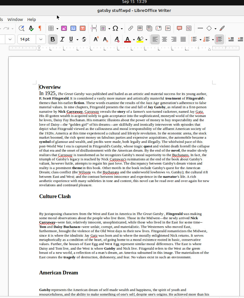
Task: Center the paragraph horizontally
Action: (x=164, y=39)
